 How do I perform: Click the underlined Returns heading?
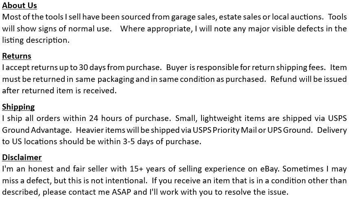(17, 56)
